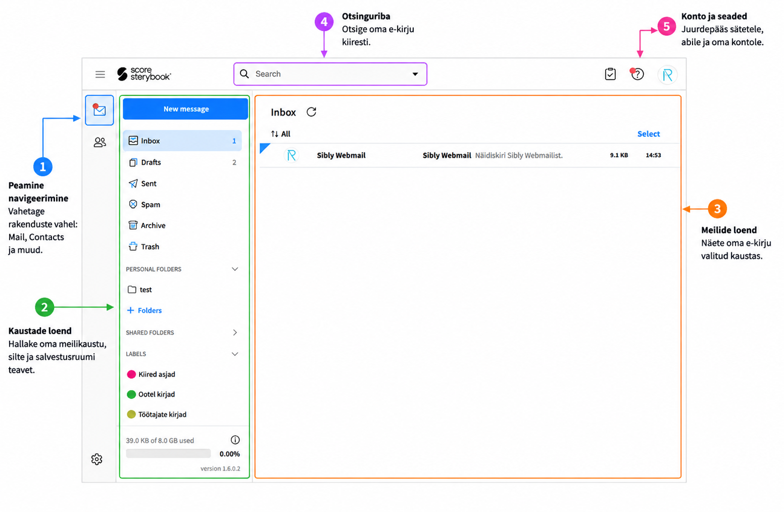
Task: Open the Archive folder
Action: [182, 225]
